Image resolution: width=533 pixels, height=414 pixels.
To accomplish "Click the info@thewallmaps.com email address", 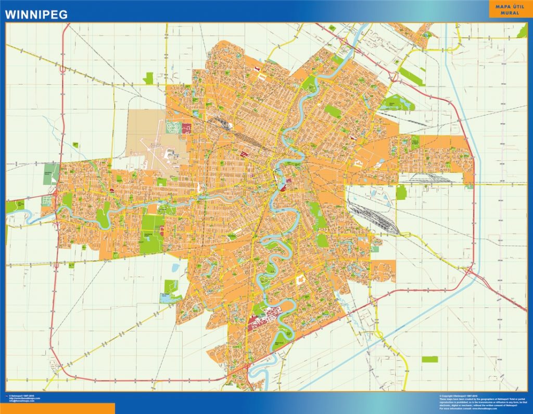I will pyautogui.click(x=22, y=401).
